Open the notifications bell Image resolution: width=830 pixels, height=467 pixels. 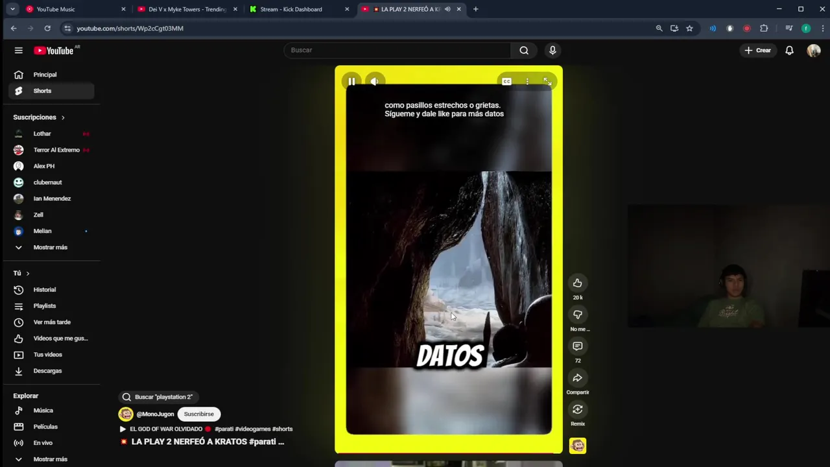click(789, 50)
